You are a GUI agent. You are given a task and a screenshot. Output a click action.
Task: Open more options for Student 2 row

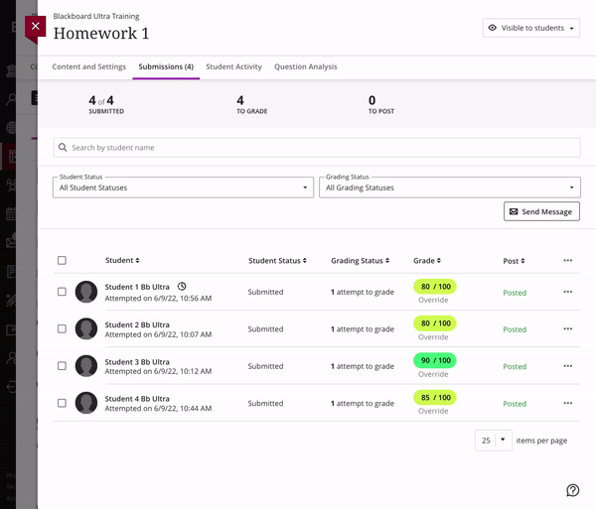(x=568, y=328)
